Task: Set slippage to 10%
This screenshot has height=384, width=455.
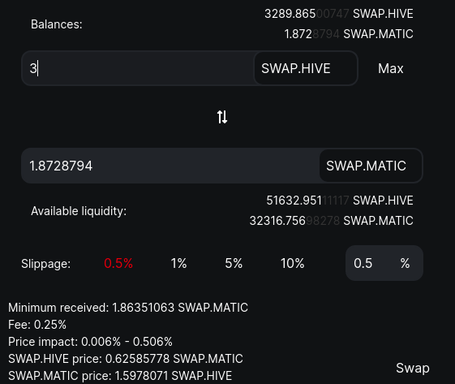Action: point(293,264)
